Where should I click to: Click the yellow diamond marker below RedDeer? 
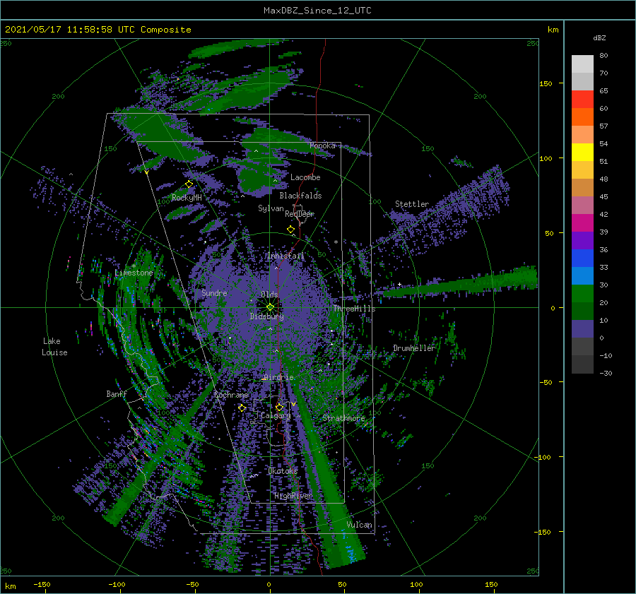coord(290,230)
